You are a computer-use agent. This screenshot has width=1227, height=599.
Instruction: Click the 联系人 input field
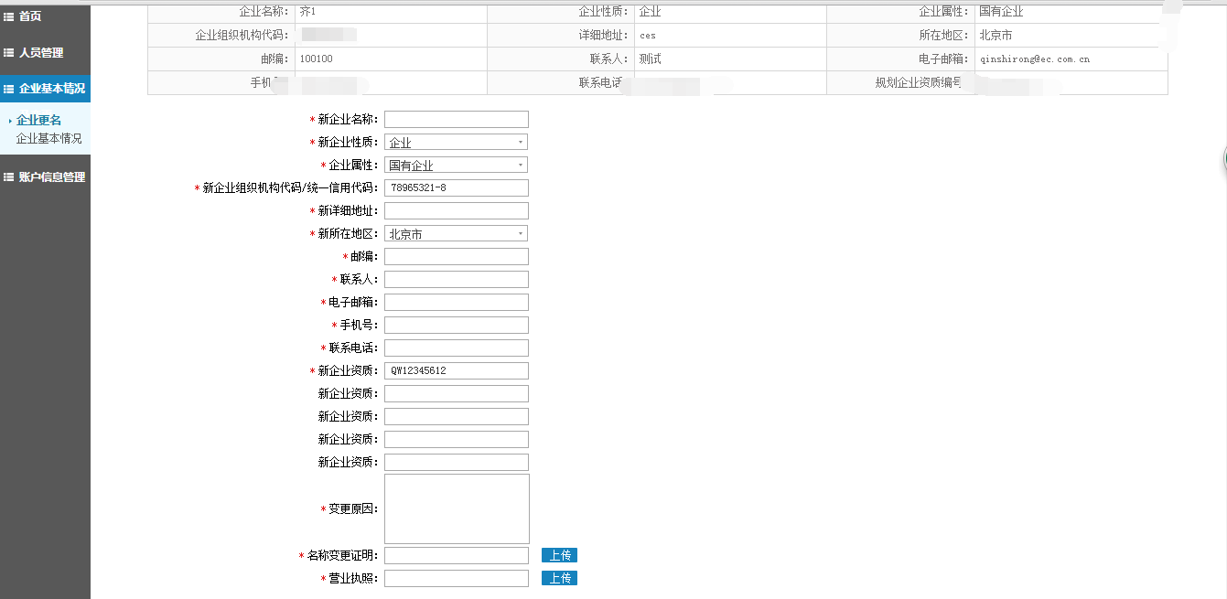point(456,279)
